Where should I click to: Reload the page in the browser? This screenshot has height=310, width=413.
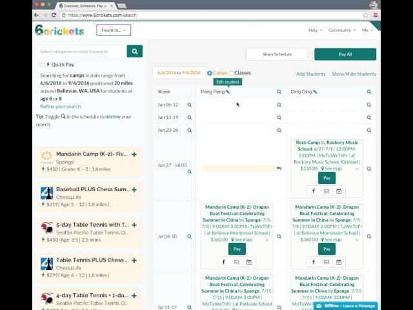coord(54,15)
